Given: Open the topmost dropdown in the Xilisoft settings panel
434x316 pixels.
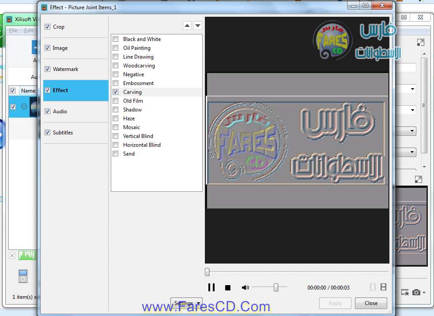Looking at the screenshot, I should tap(412, 89).
